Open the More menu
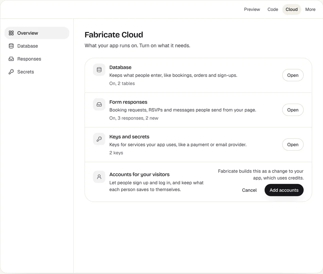 coord(310,9)
